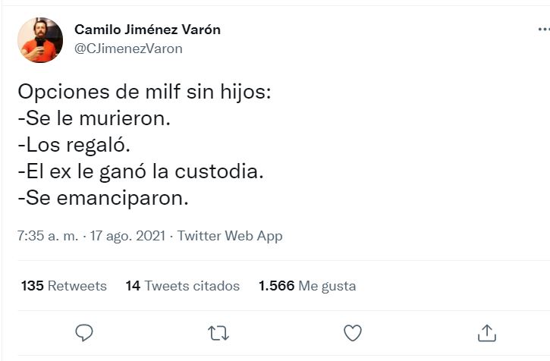This screenshot has width=550, height=361.
Task: View the 135 Retweets list
Action: click(64, 286)
